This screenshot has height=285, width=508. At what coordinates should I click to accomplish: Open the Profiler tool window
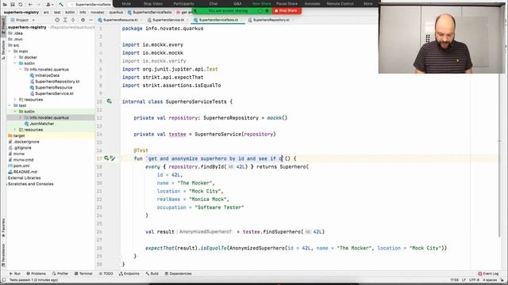pyautogui.click(x=60, y=274)
